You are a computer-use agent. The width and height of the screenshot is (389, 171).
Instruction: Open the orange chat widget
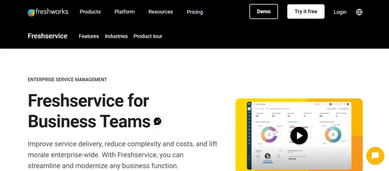tap(375, 156)
